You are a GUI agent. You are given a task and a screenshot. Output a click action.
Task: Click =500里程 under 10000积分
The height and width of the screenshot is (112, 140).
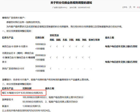(x=40, y=49)
